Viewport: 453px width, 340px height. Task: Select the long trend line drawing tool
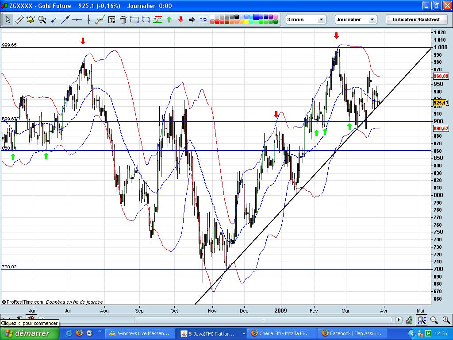(65, 19)
